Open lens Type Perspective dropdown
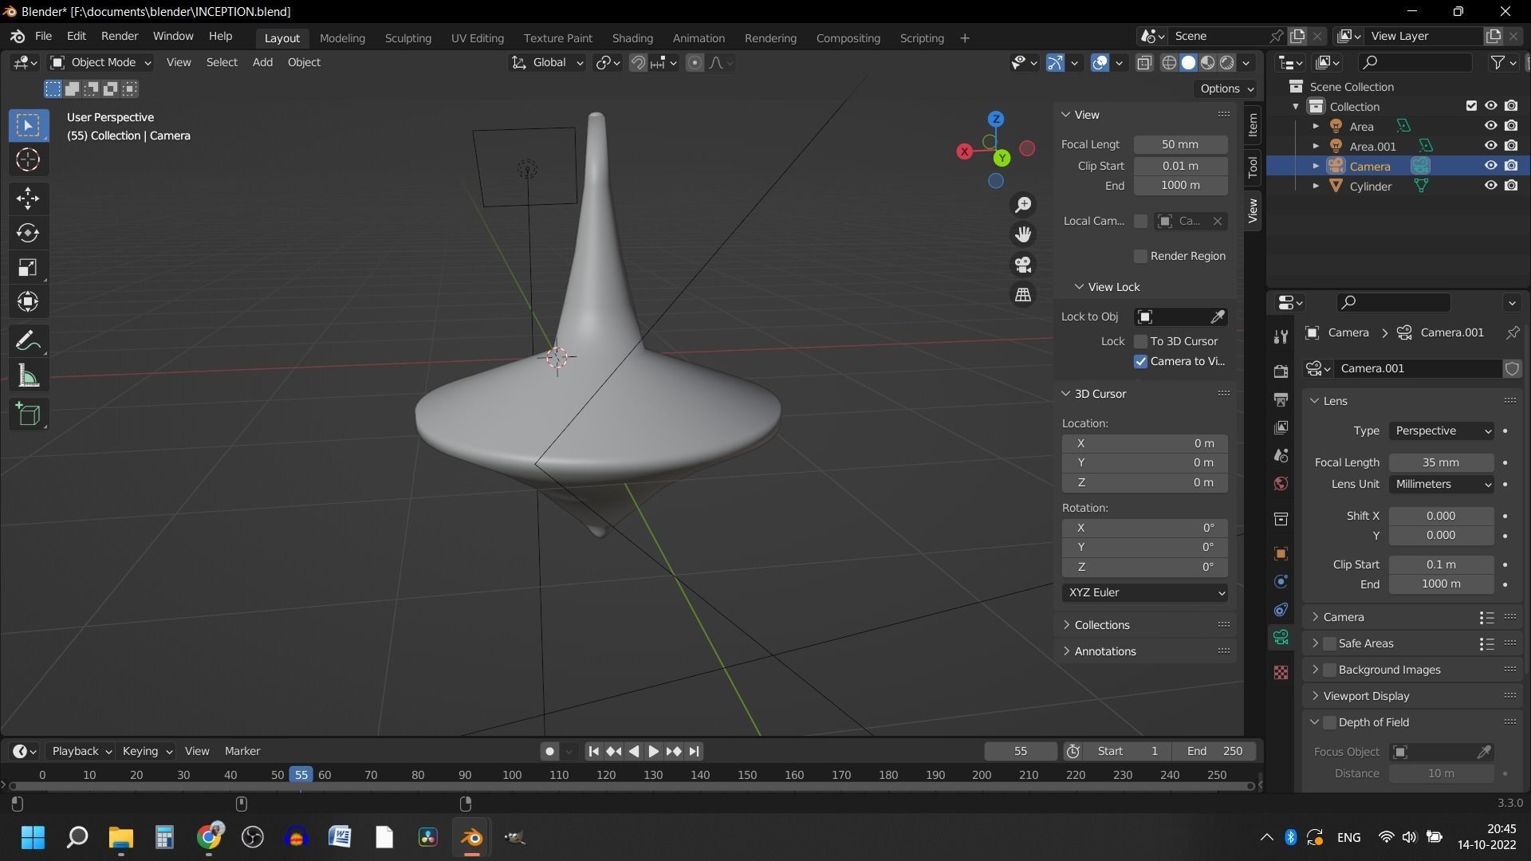 [1442, 431]
